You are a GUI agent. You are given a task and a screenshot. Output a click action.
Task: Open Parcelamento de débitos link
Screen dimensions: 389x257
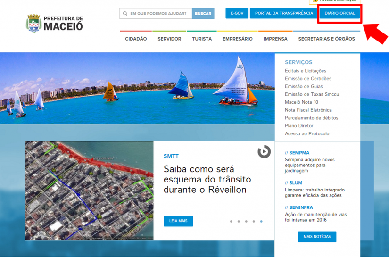(311, 118)
